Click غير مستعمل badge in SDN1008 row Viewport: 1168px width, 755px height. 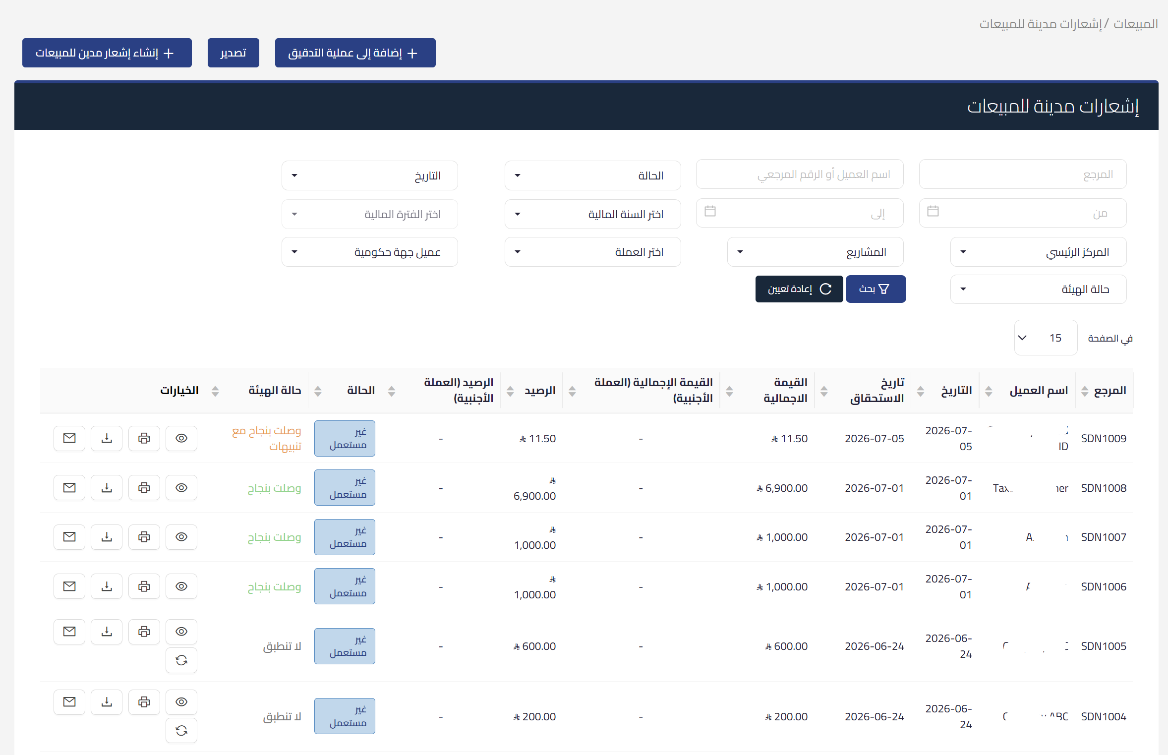[x=345, y=488]
